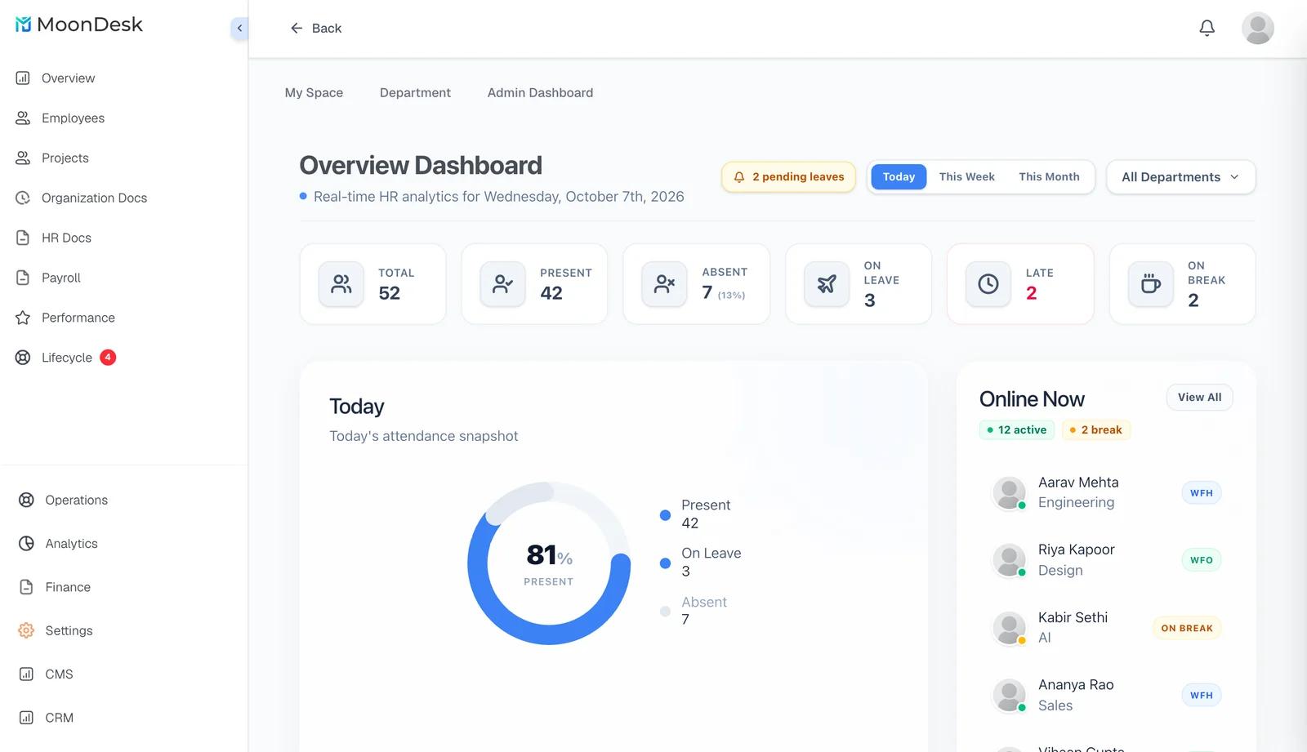Open the user profile avatar

1257,29
